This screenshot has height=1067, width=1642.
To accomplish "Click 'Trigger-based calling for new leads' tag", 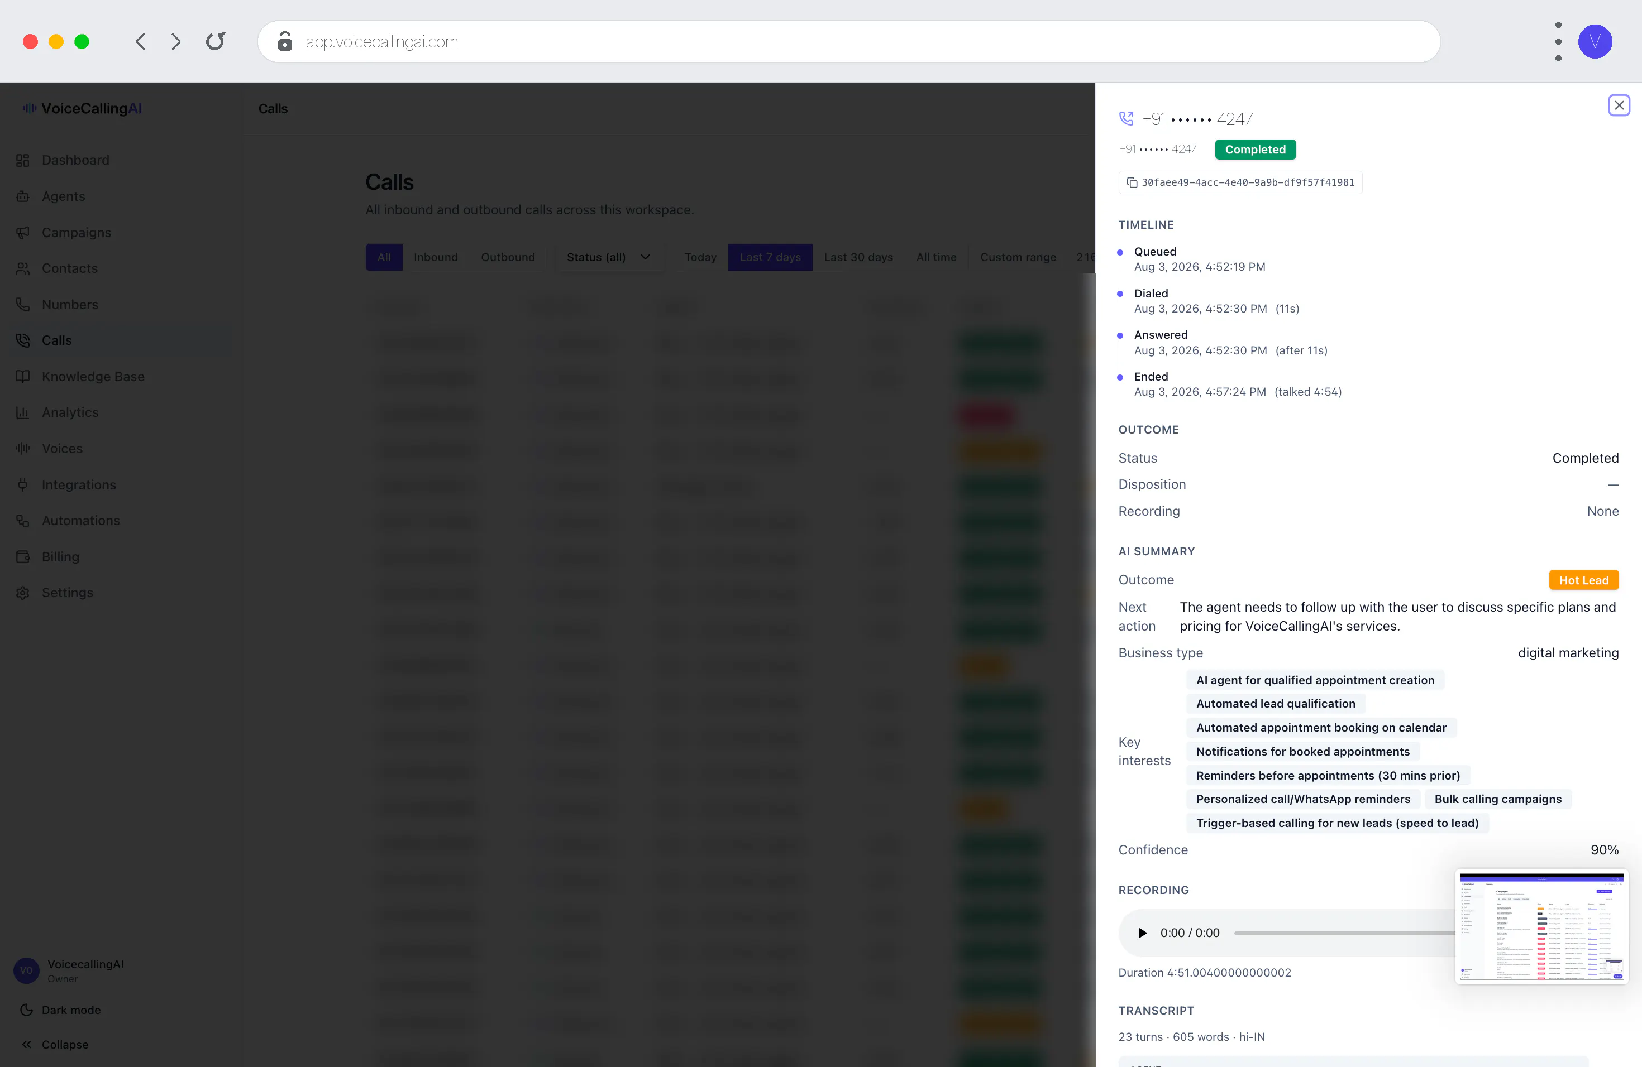I will pyautogui.click(x=1337, y=823).
